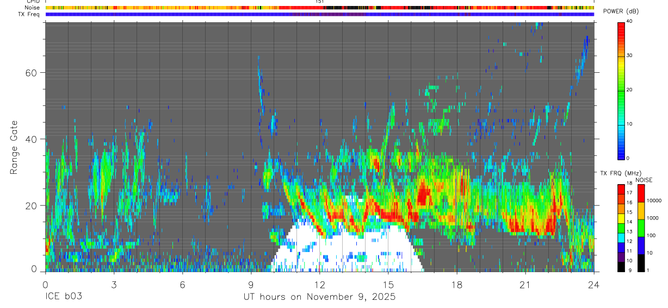Click the '151' CPID value above plot
668x308 pixels.
pyautogui.click(x=319, y=2)
